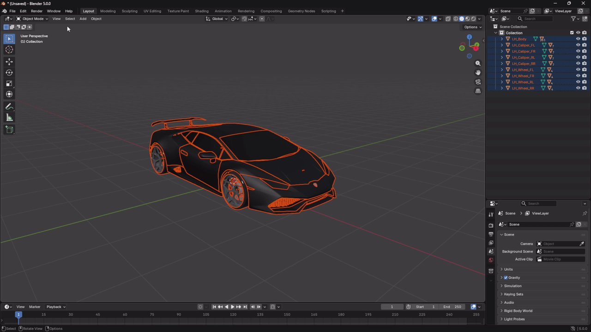Screen dimensions: 591x332
Task: Click the zoom magnifier viewport icon
Action: 478,63
